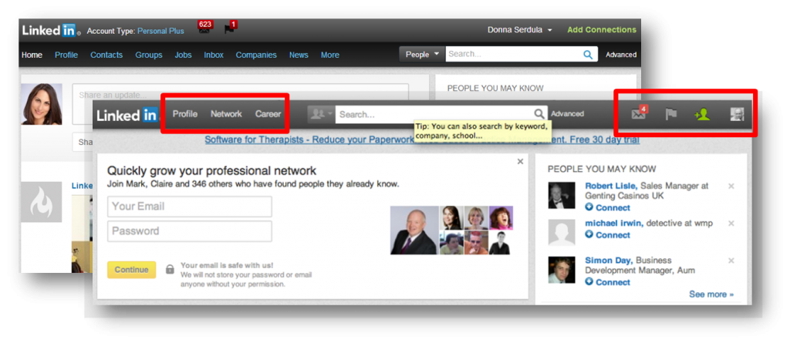
Task: Open the people icon search filter dropdown
Action: click(x=322, y=114)
